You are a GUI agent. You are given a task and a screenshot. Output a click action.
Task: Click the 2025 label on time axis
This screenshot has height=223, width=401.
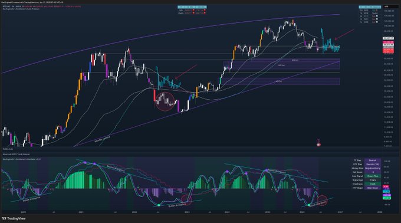click(268, 212)
